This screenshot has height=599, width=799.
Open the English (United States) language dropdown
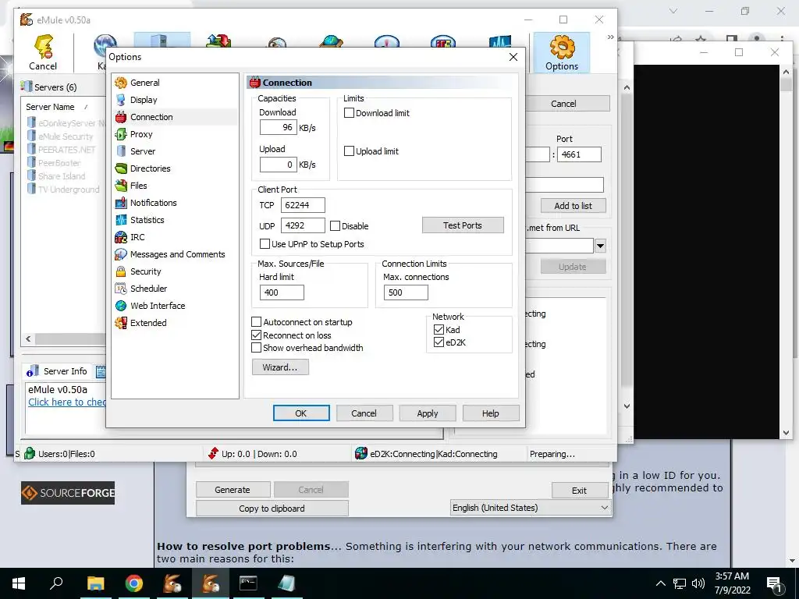[x=531, y=508]
